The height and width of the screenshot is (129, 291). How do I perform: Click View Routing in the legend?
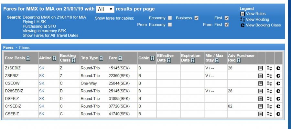[257, 19]
